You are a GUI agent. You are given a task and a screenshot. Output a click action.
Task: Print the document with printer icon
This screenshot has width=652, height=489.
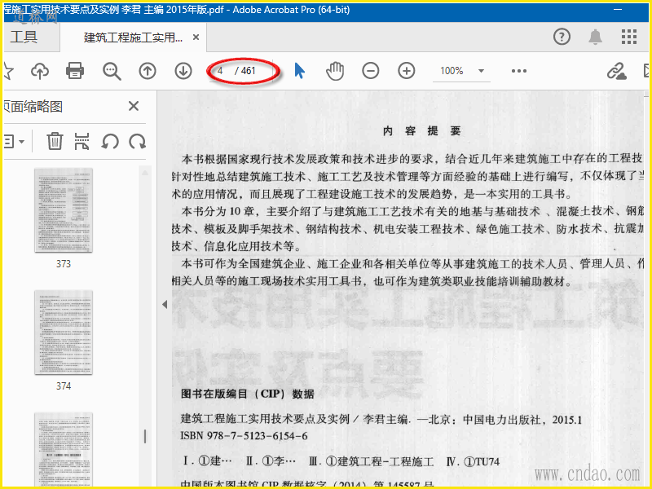75,71
